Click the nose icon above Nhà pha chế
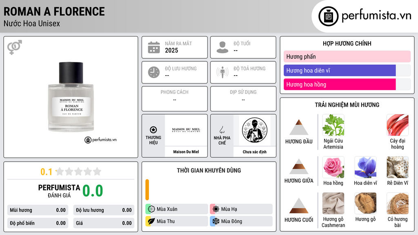 (222, 130)
